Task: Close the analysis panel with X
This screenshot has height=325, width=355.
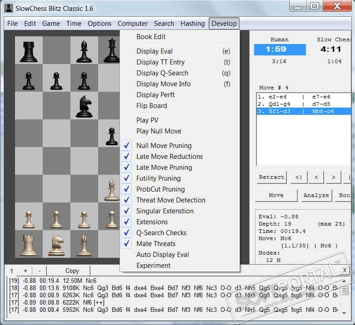Action: pos(345,270)
